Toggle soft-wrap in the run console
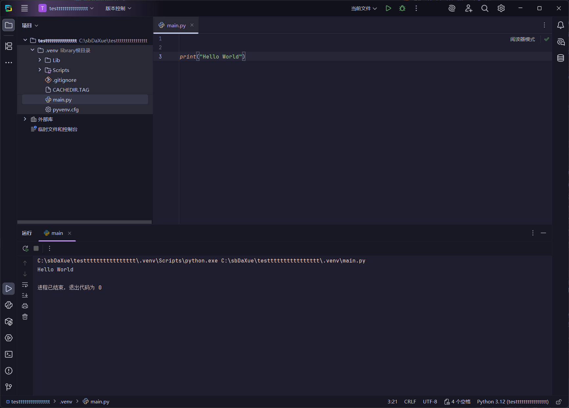The height and width of the screenshot is (408, 569). click(x=25, y=285)
